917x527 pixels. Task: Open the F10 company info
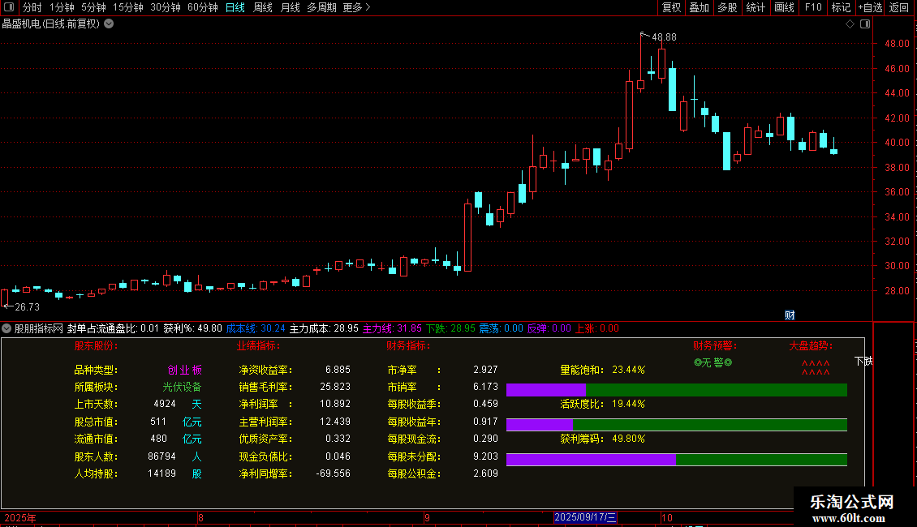click(813, 7)
